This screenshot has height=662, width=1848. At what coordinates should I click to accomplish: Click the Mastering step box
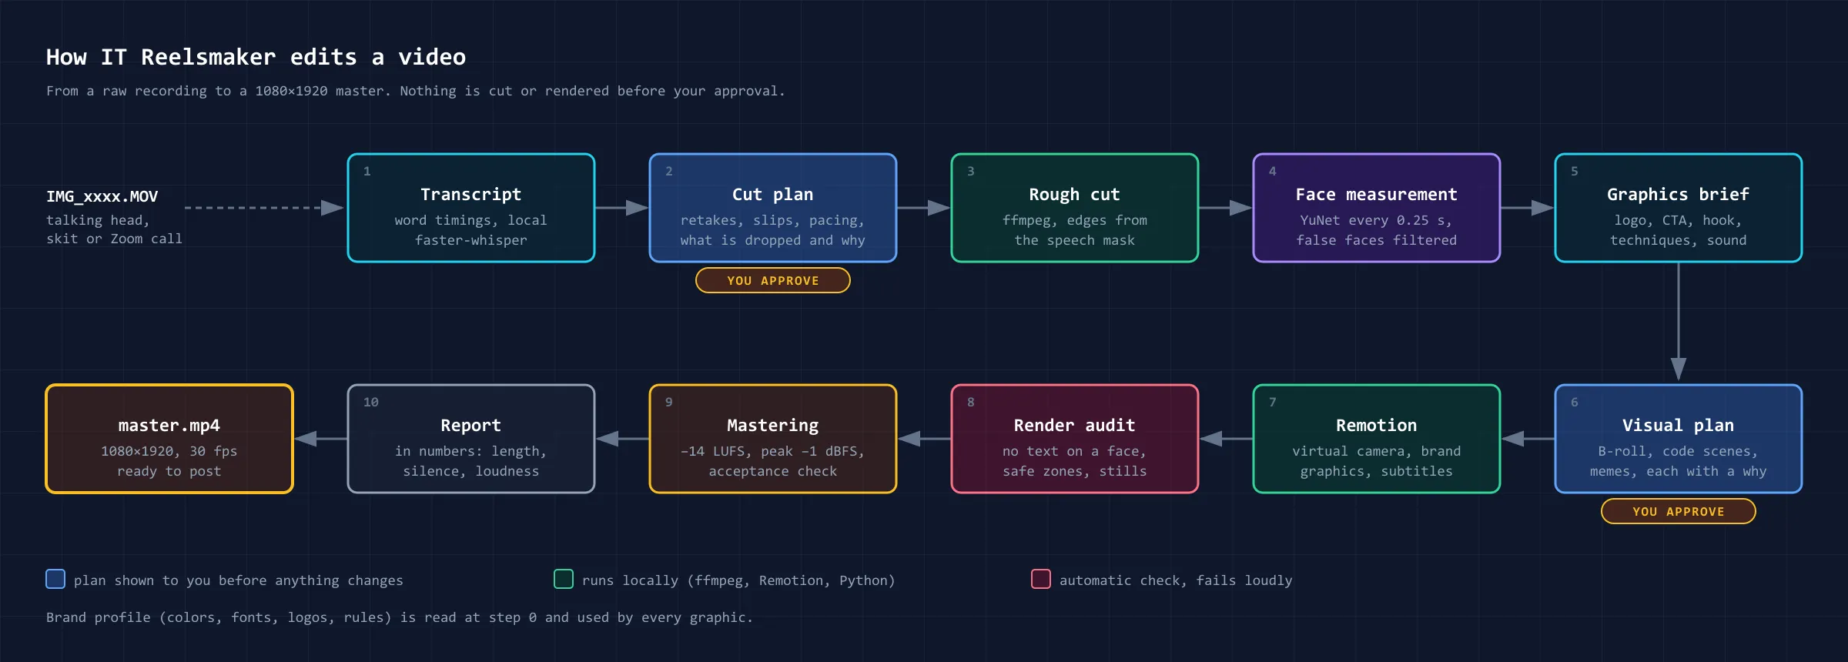pyautogui.click(x=773, y=439)
